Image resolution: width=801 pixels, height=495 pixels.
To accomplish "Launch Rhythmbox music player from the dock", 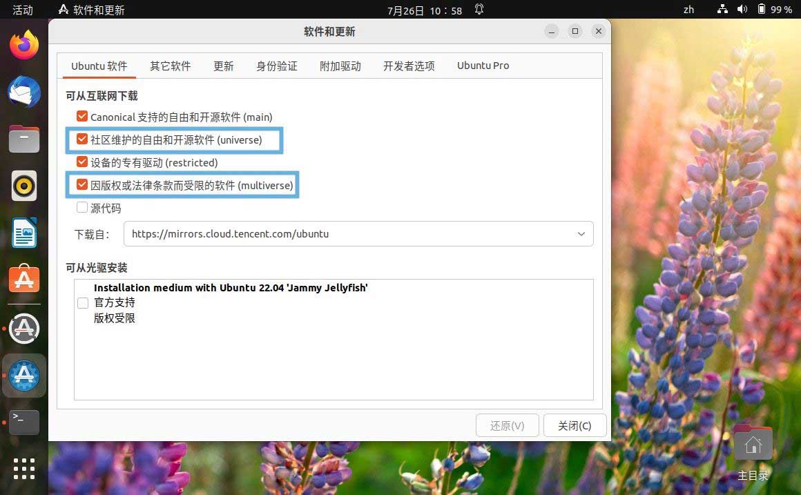I will point(24,186).
